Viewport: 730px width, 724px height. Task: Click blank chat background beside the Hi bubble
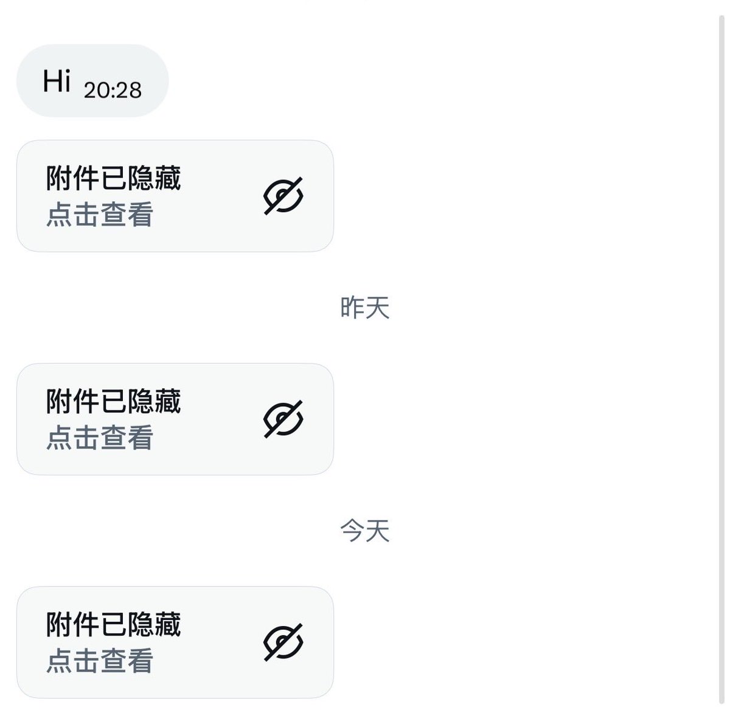coord(426,80)
